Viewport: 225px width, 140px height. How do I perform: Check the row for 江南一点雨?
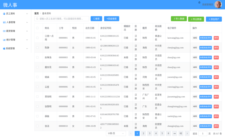click(37, 38)
